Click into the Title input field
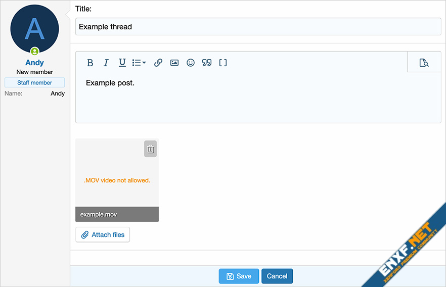The height and width of the screenshot is (287, 446). coord(258,27)
